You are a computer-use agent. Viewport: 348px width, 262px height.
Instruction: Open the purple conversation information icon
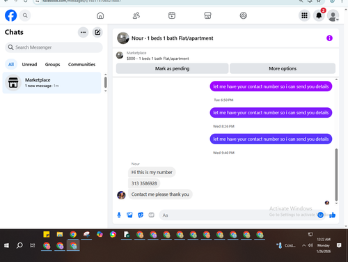[x=329, y=38]
